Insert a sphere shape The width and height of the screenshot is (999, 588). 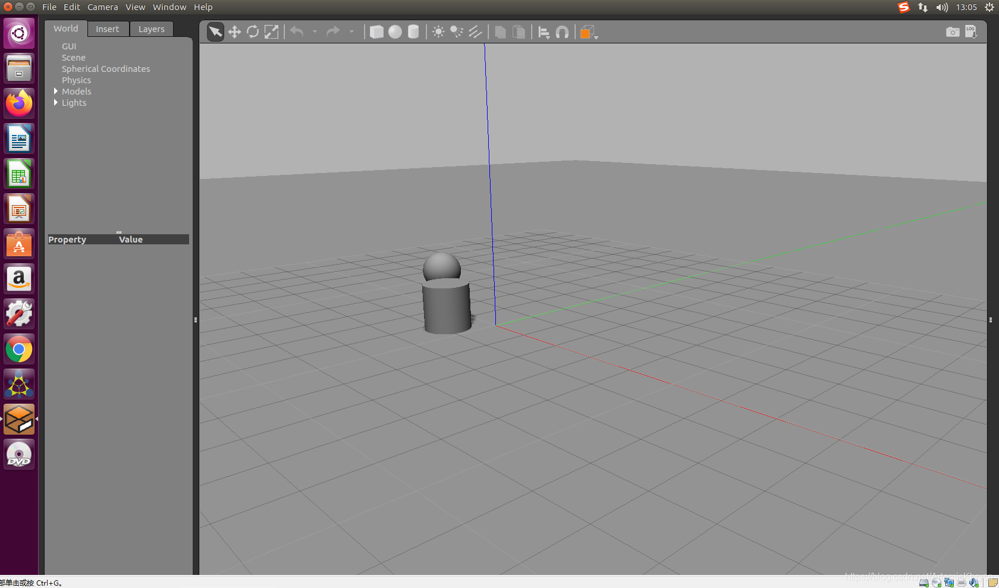[x=395, y=32]
